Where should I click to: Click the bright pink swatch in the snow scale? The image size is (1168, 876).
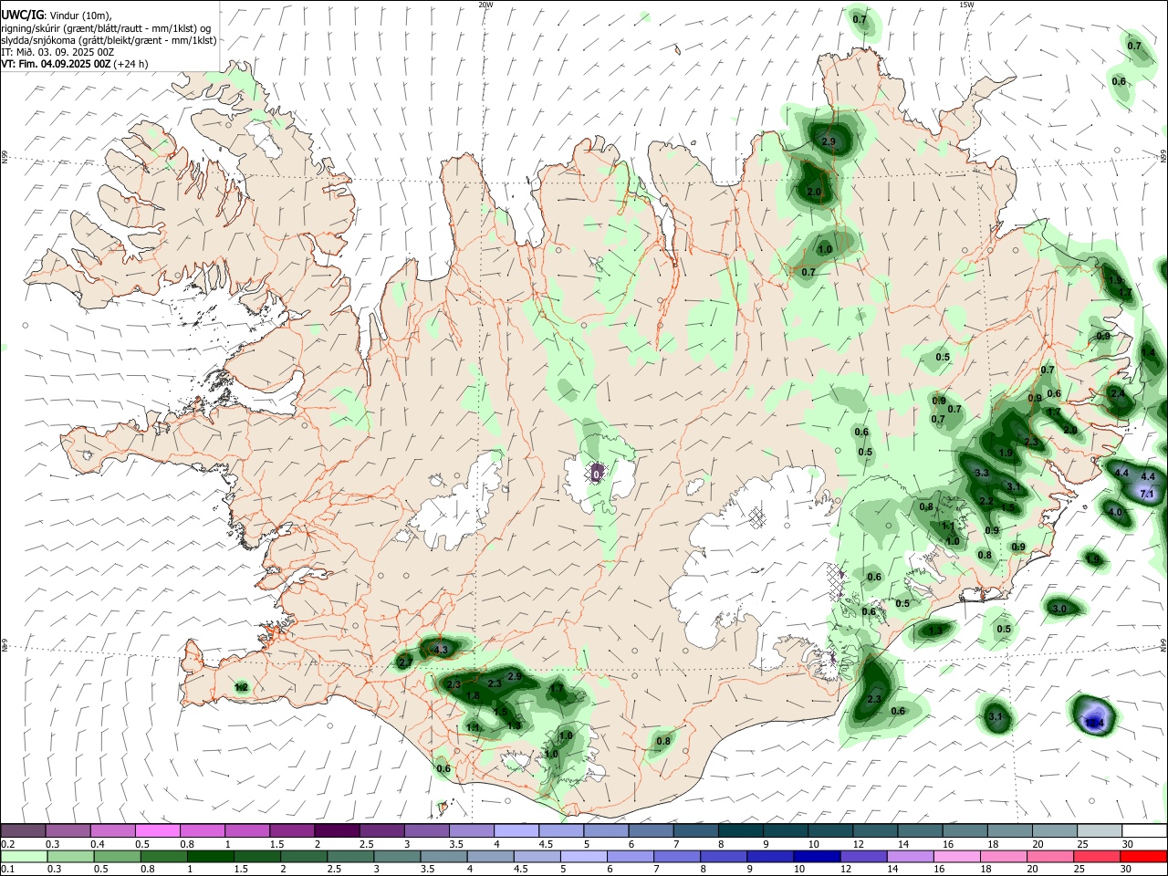point(157,830)
